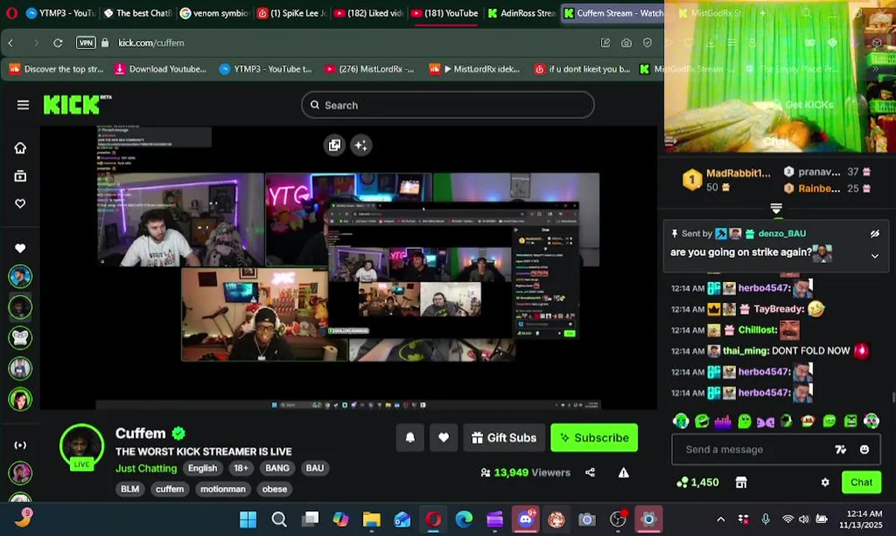Open Microsoft Edge from the taskbar
Image resolution: width=896 pixels, height=536 pixels.
point(464,519)
